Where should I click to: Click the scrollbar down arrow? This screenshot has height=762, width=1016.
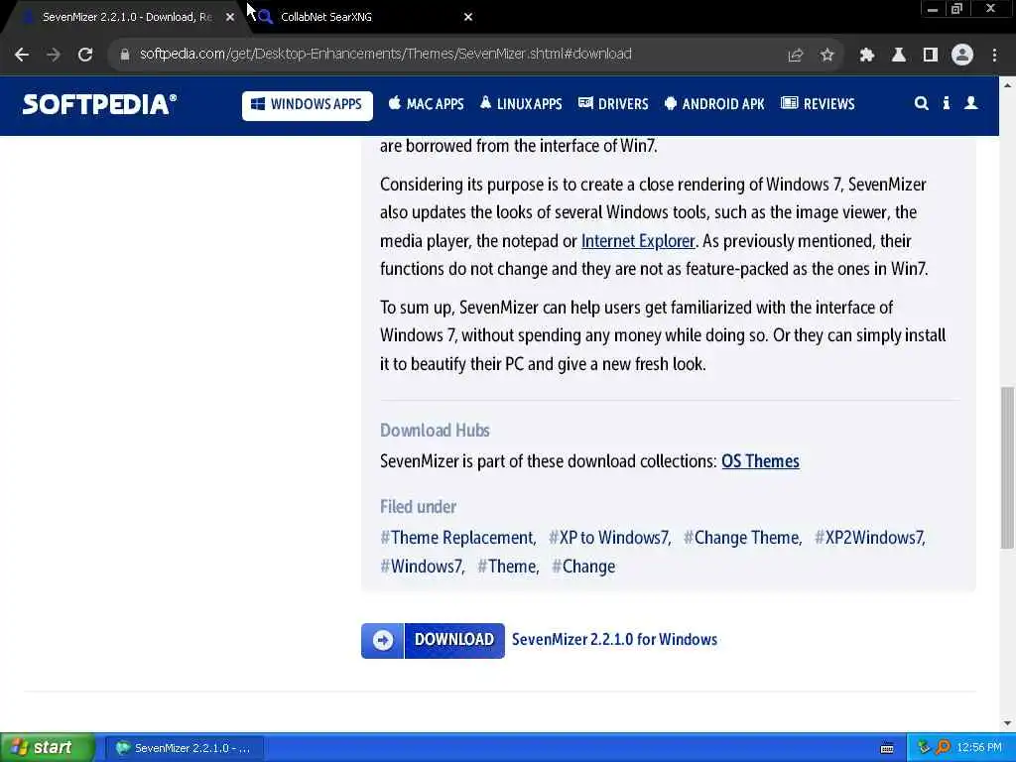tap(1007, 722)
